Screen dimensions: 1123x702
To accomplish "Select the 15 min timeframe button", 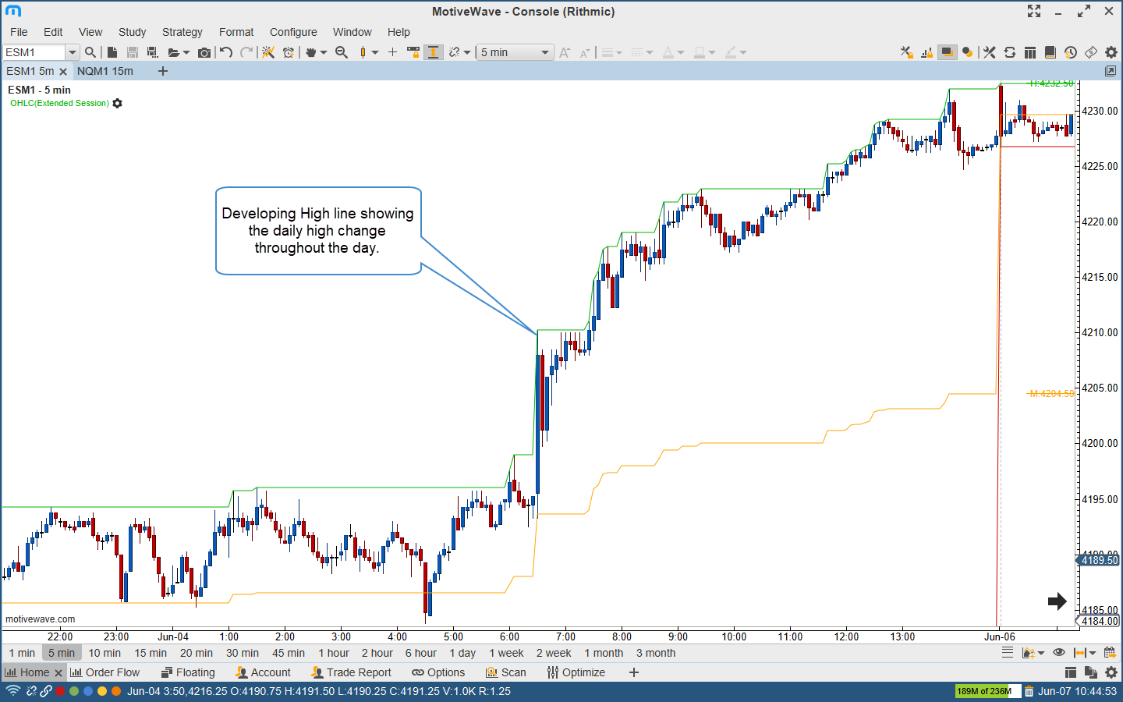I will (151, 653).
